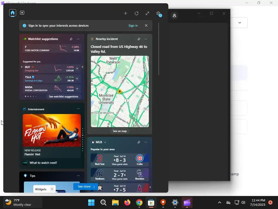Open NVDA Nvidia Corporation stock row

coord(52,89)
